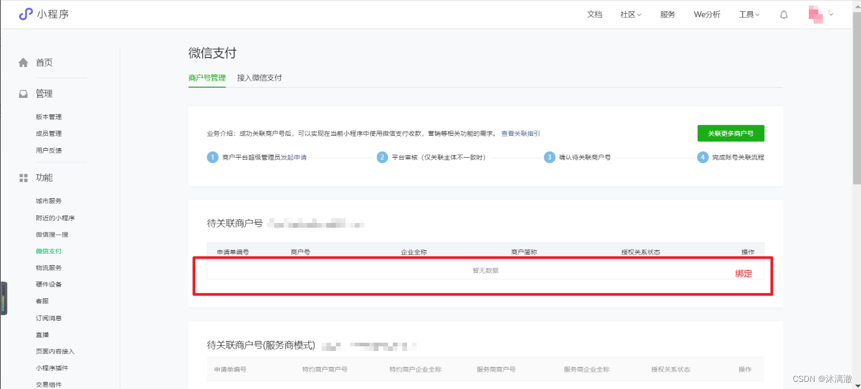Click the 首页 home icon

pos(23,62)
